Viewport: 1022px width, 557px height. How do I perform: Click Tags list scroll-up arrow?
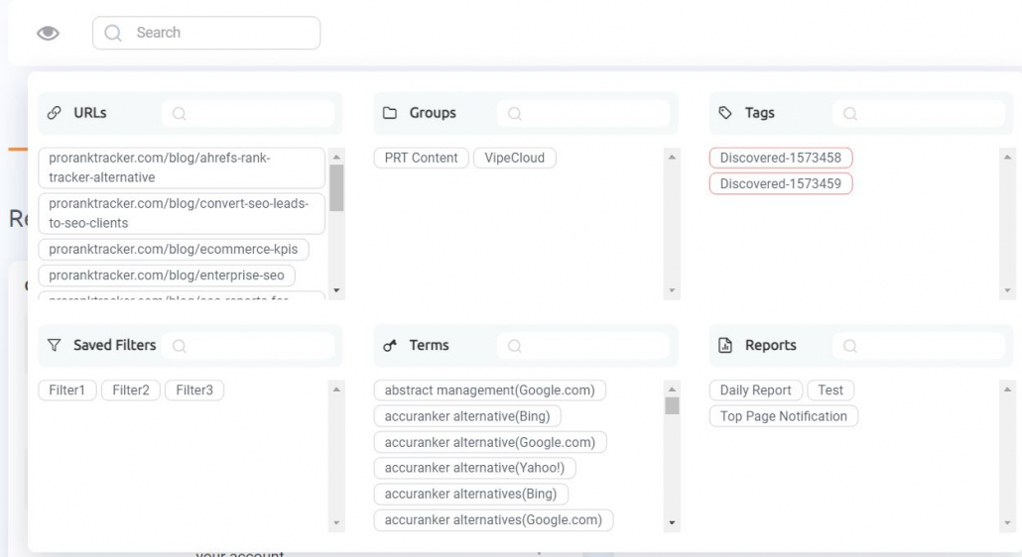[x=1007, y=157]
